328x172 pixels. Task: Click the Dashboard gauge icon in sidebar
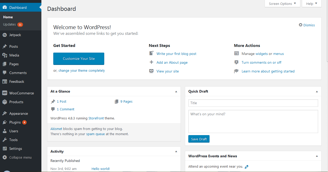click(x=5, y=7)
